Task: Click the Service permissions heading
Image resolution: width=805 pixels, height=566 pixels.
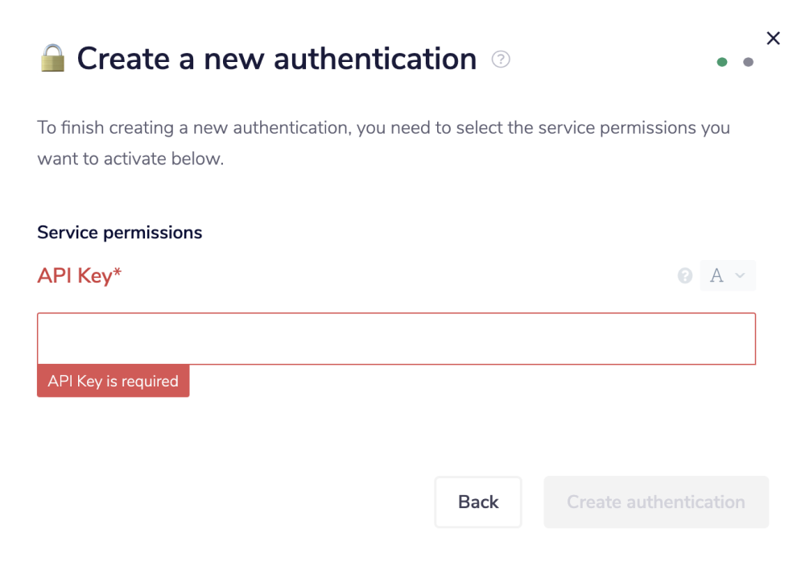Action: 119,233
